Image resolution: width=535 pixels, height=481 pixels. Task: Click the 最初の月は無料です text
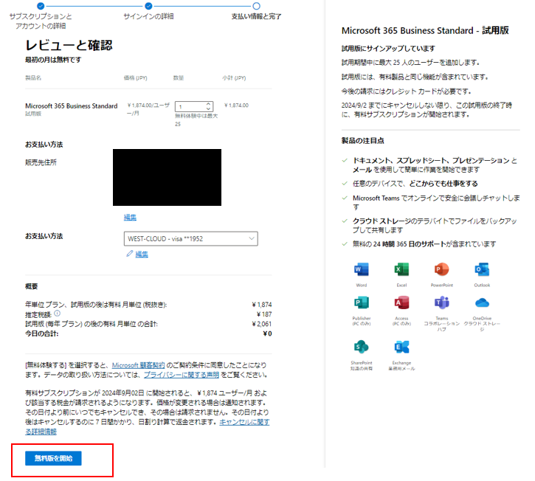pos(53,60)
